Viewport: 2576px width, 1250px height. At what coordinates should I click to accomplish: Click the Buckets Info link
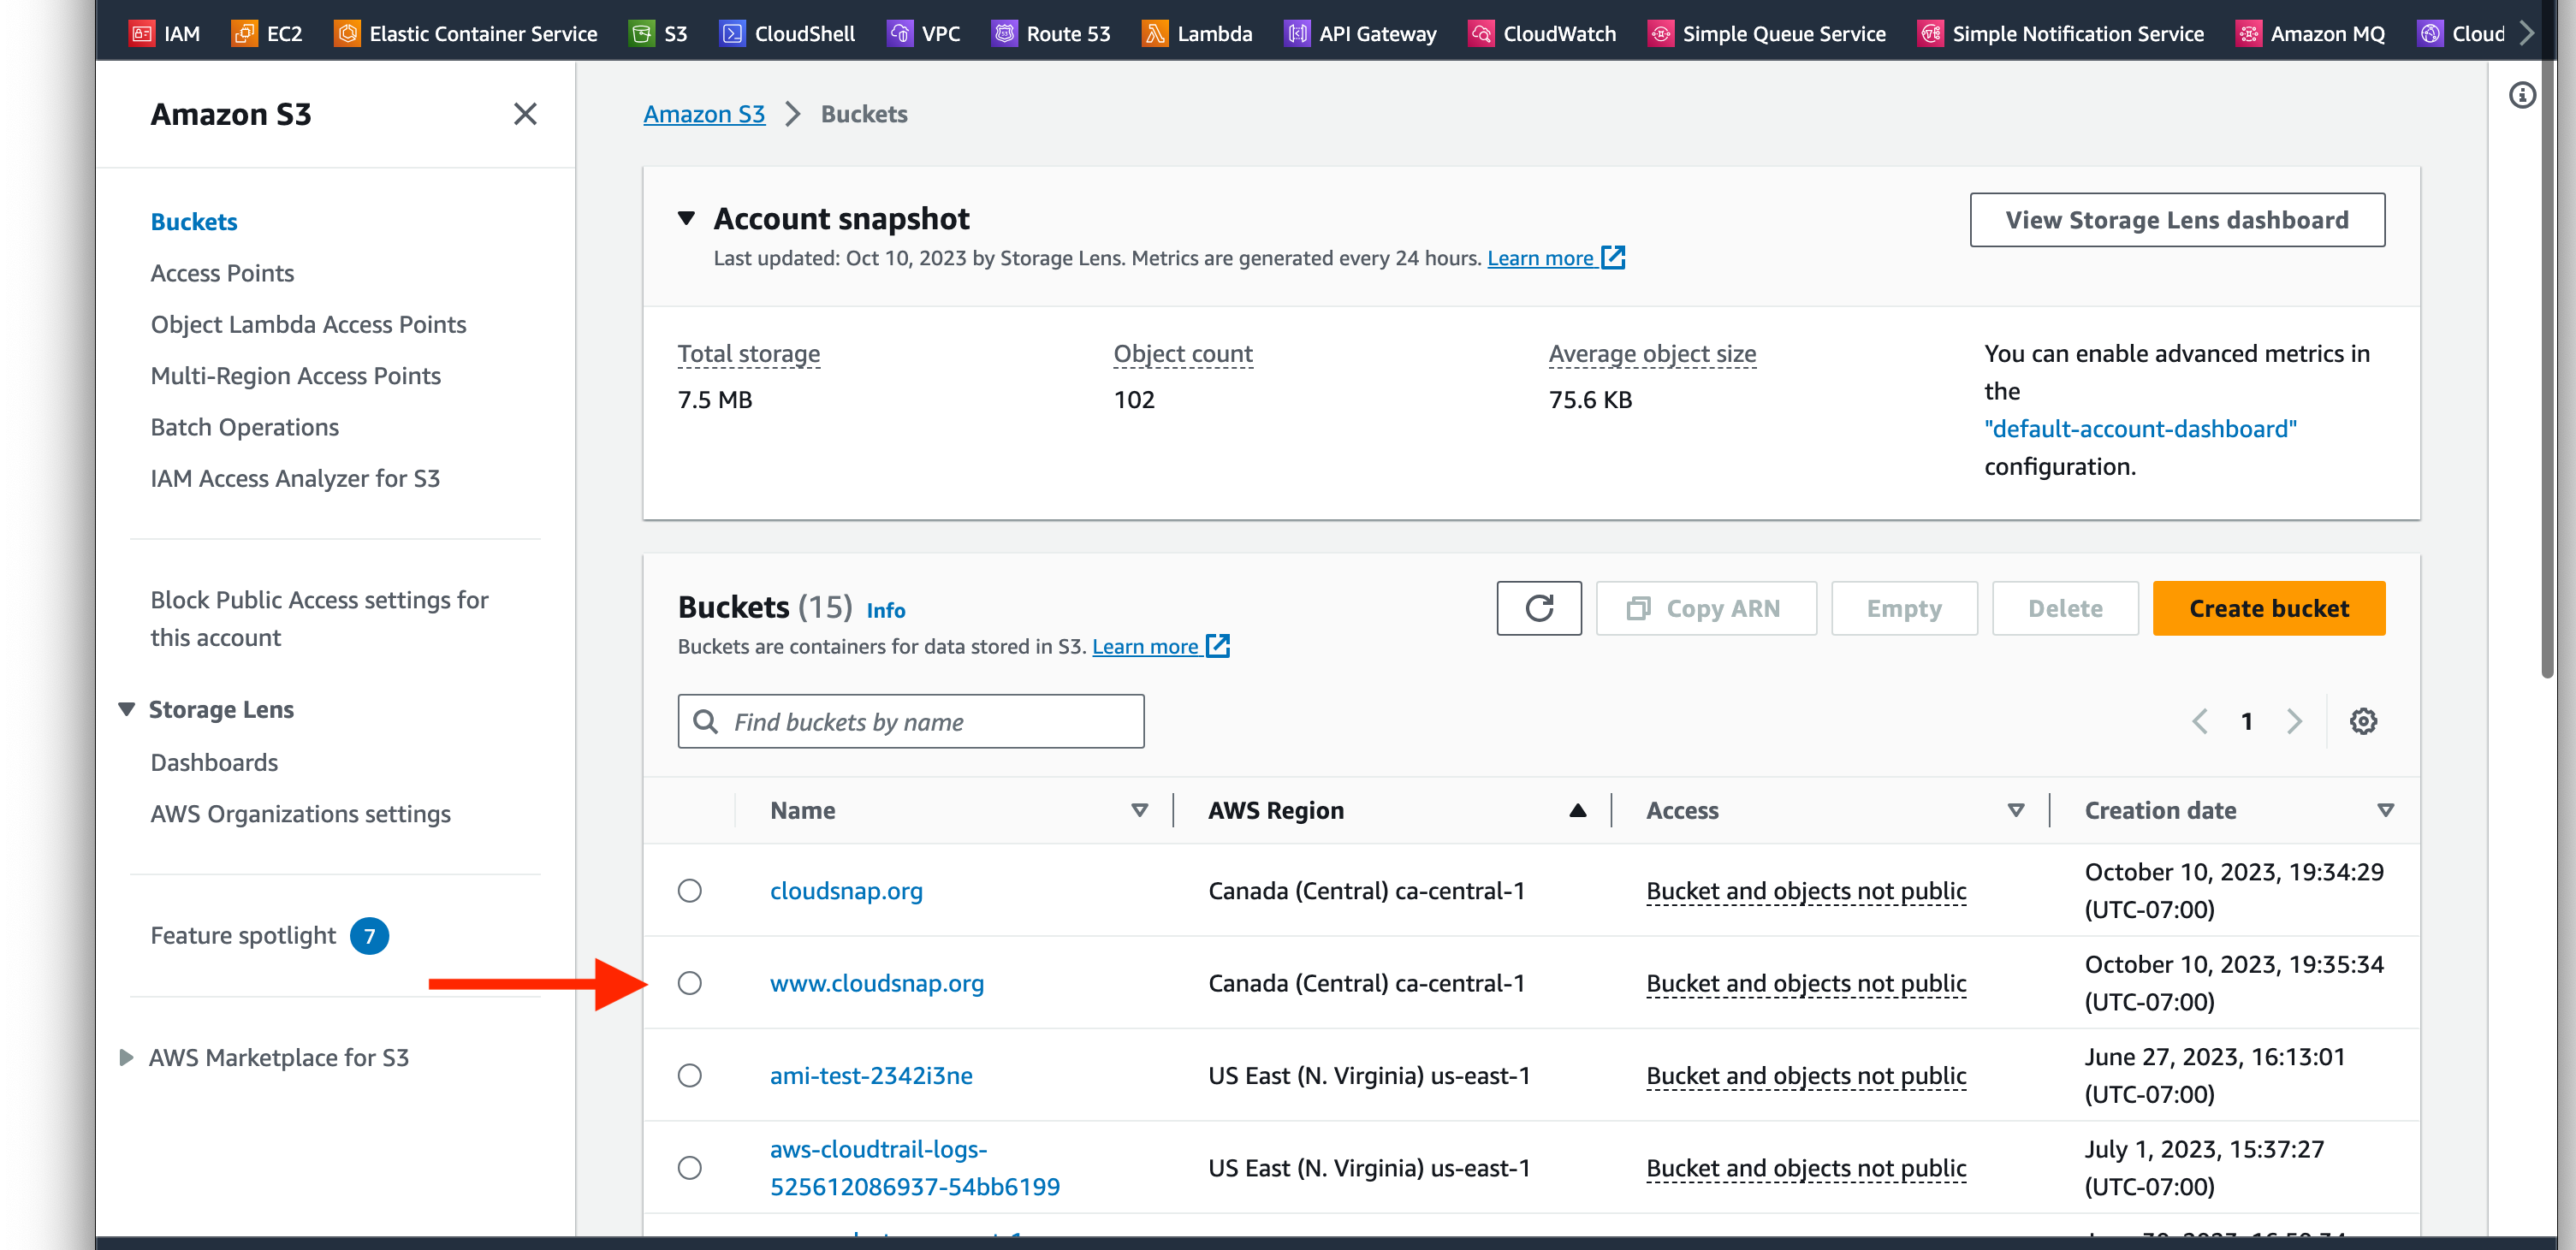pos(885,610)
